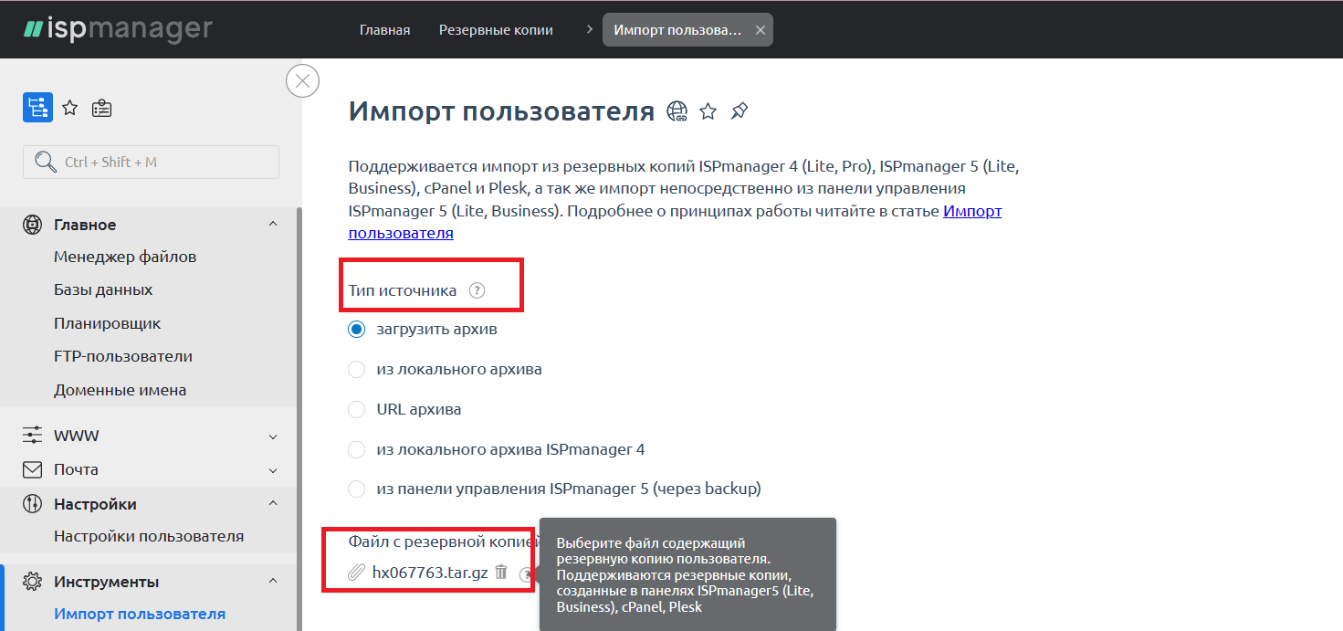This screenshot has width=1343, height=631.
Task: Select Импорт пользователя in the sidebar menu
Action: click(140, 614)
